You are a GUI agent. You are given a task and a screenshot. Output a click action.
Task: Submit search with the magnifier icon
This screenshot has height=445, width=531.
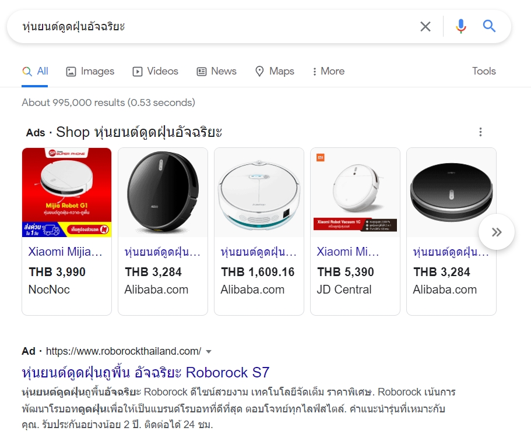click(x=490, y=26)
